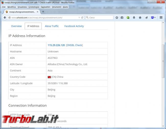Viewport: 166px width, 129px height.
Task: Click the China flag icon
Action: (49, 77)
